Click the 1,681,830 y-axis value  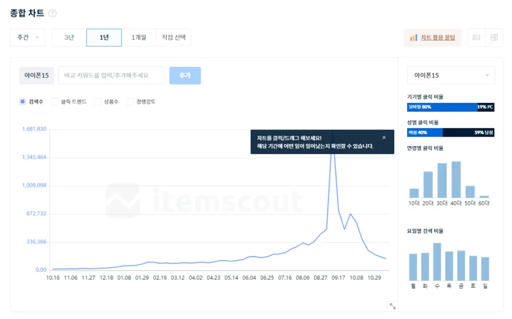(x=34, y=129)
